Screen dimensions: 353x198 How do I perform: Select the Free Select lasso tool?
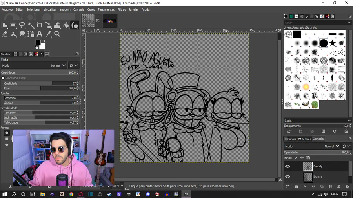coord(22,25)
